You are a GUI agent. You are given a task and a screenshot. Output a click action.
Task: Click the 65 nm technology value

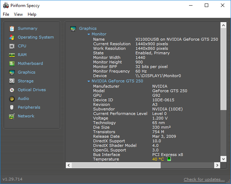[158, 123]
